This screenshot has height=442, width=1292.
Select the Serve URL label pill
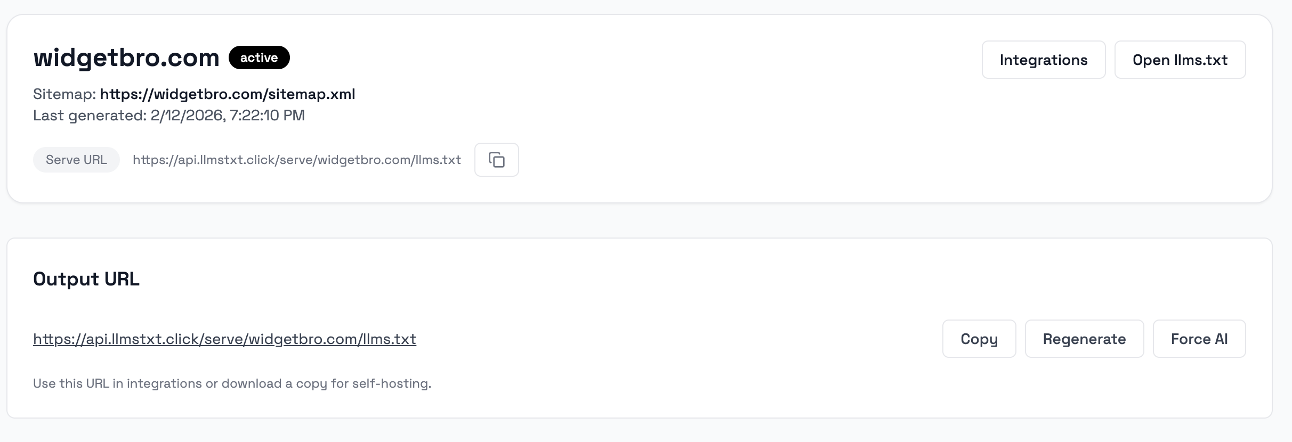[76, 159]
